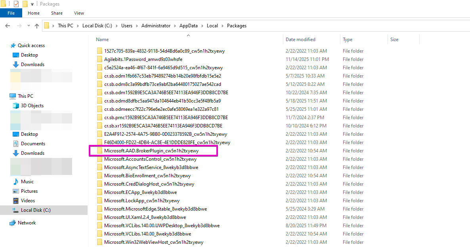Select Pictures in navigation pane

[29, 191]
